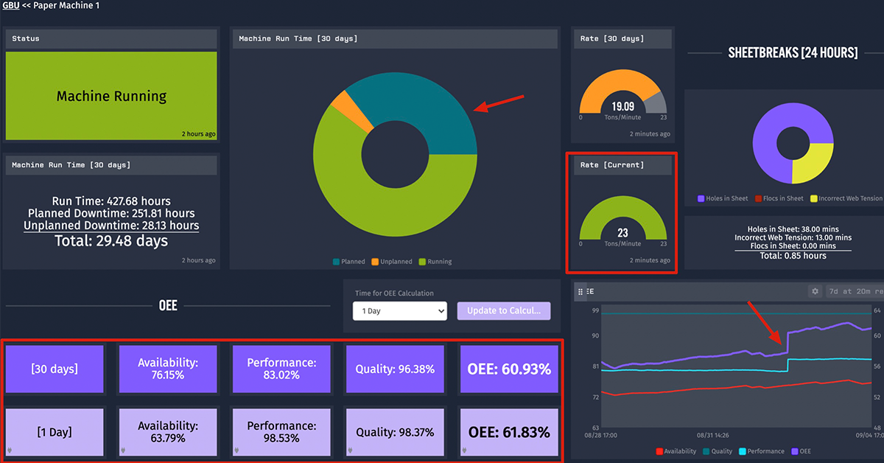
Task: Click the plug icon on the 1 Day Quality tile
Action: pyautogui.click(x=352, y=450)
